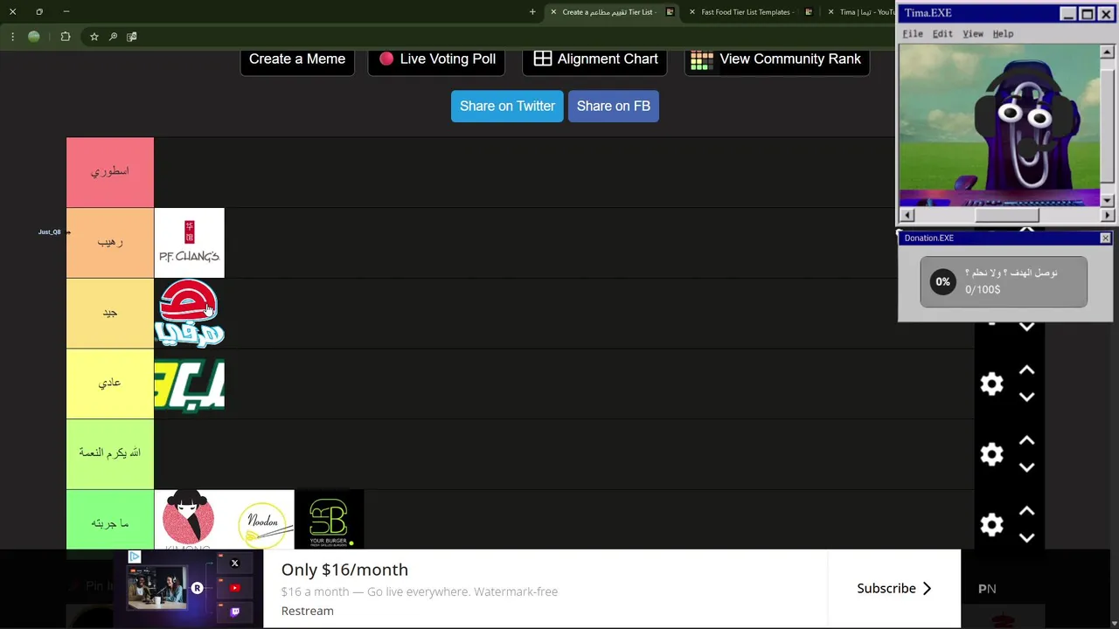Click the Only $16/month ad headline
The height and width of the screenshot is (629, 1119).
click(x=344, y=570)
